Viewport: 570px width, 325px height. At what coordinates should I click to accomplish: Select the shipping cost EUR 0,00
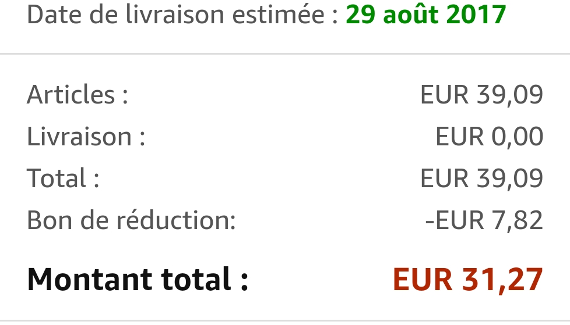[489, 137]
